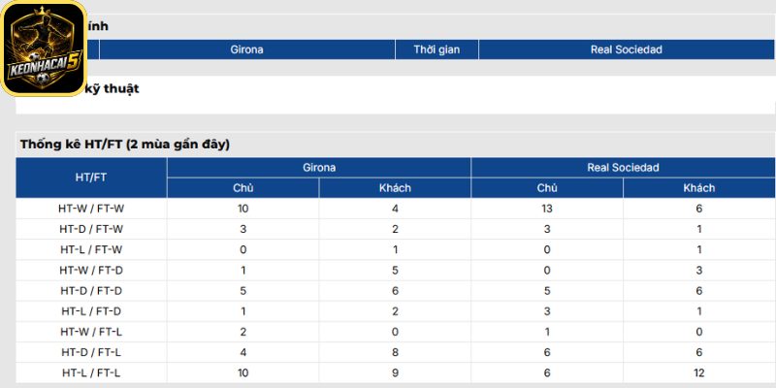Click value 13 in Real Sociedad Chủ column

pyautogui.click(x=547, y=209)
